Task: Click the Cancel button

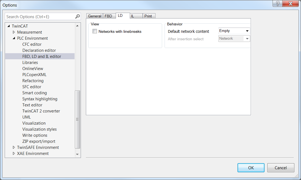Action: (281, 168)
